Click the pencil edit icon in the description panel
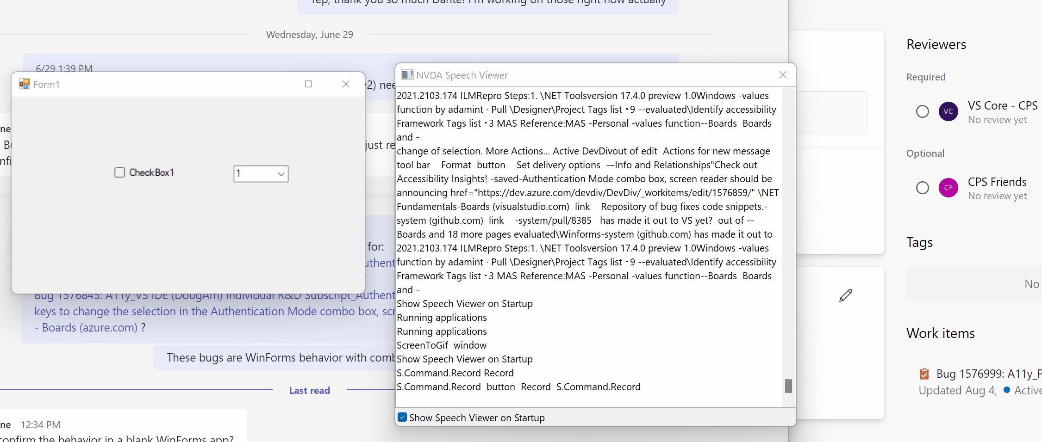Image resolution: width=1042 pixels, height=442 pixels. (846, 295)
